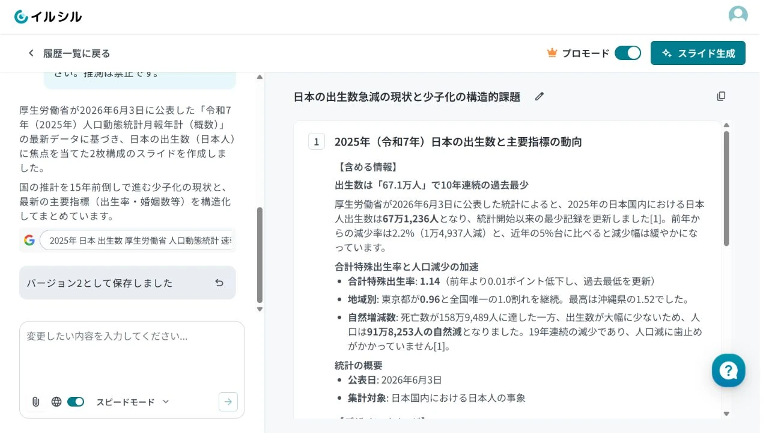Image resolution: width=769 pixels, height=433 pixels.
Task: Send the message with the arrow button
Action: 228,402
